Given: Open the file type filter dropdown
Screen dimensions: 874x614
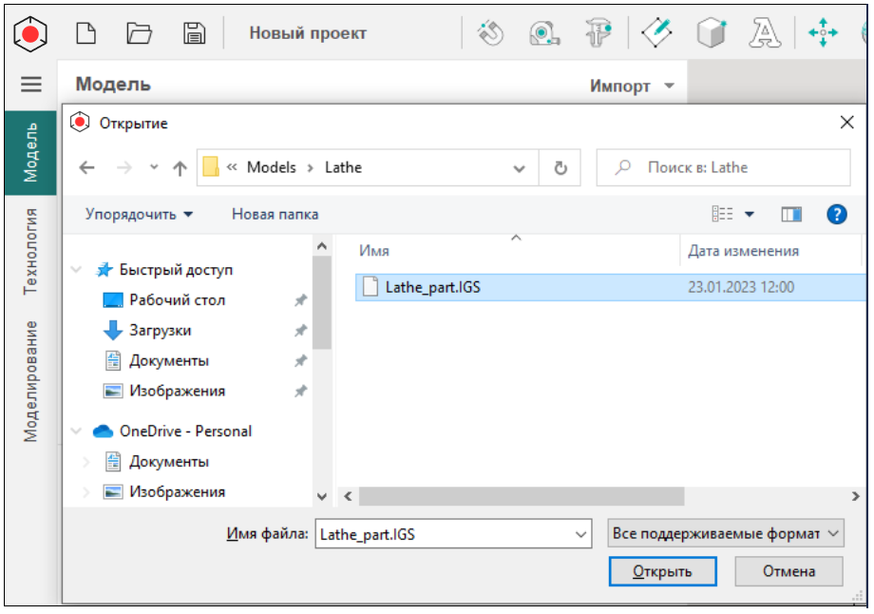Looking at the screenshot, I should [726, 534].
